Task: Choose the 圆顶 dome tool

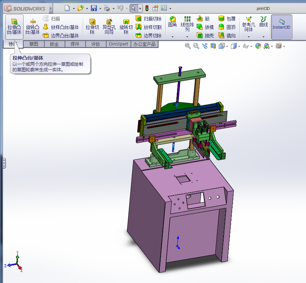Action: point(227,27)
